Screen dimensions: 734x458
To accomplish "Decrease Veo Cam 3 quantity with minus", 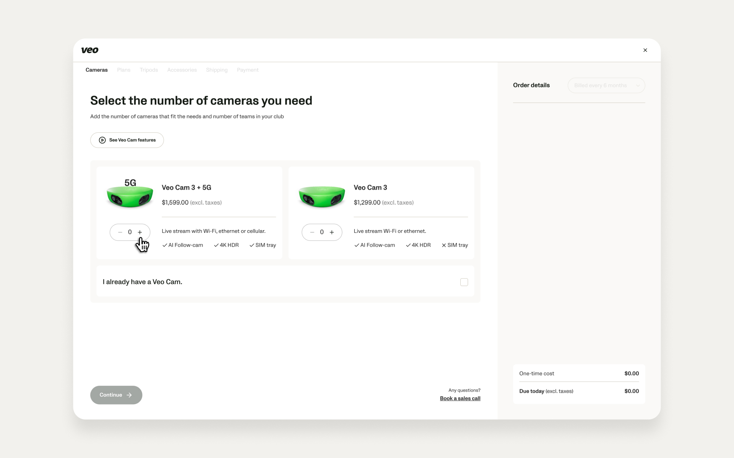I will click(x=312, y=232).
